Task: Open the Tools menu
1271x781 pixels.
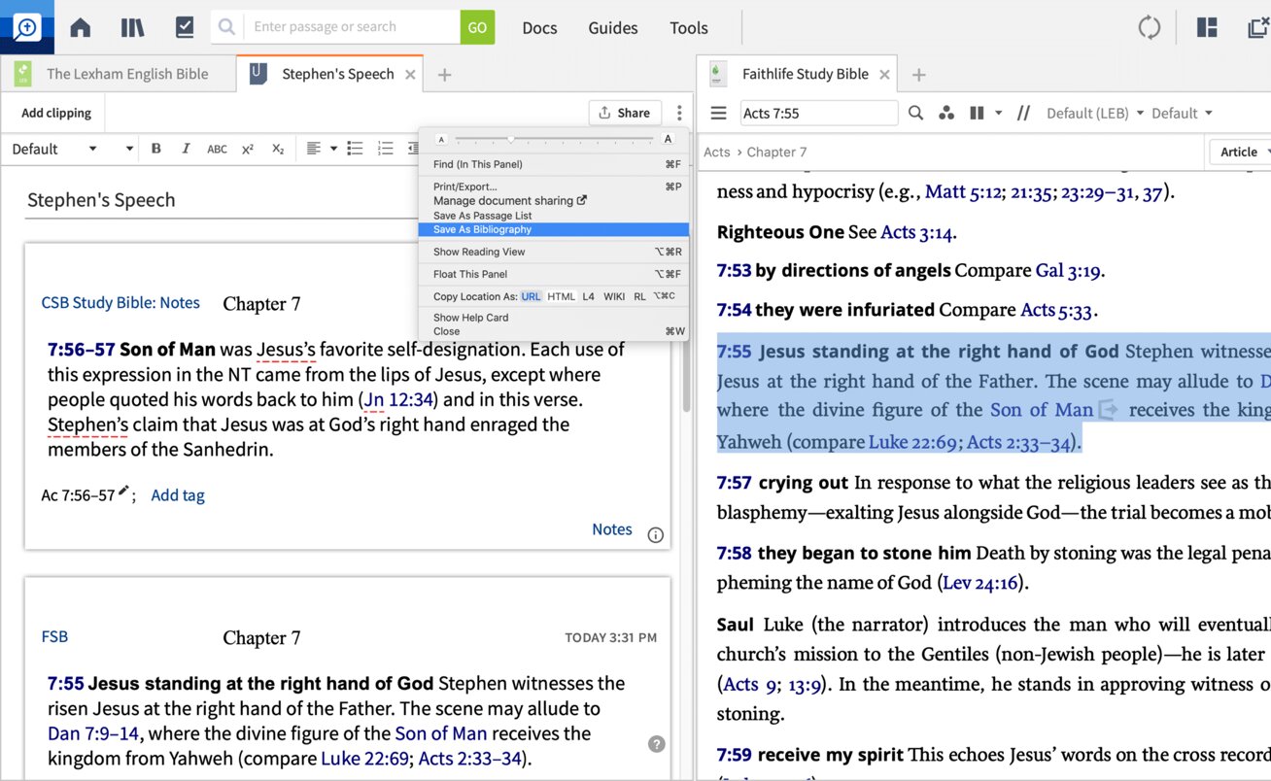Action: [689, 28]
